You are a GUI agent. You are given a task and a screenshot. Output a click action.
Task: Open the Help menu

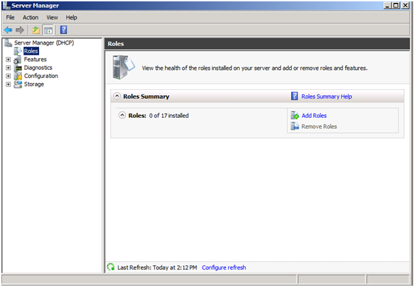[x=71, y=18]
